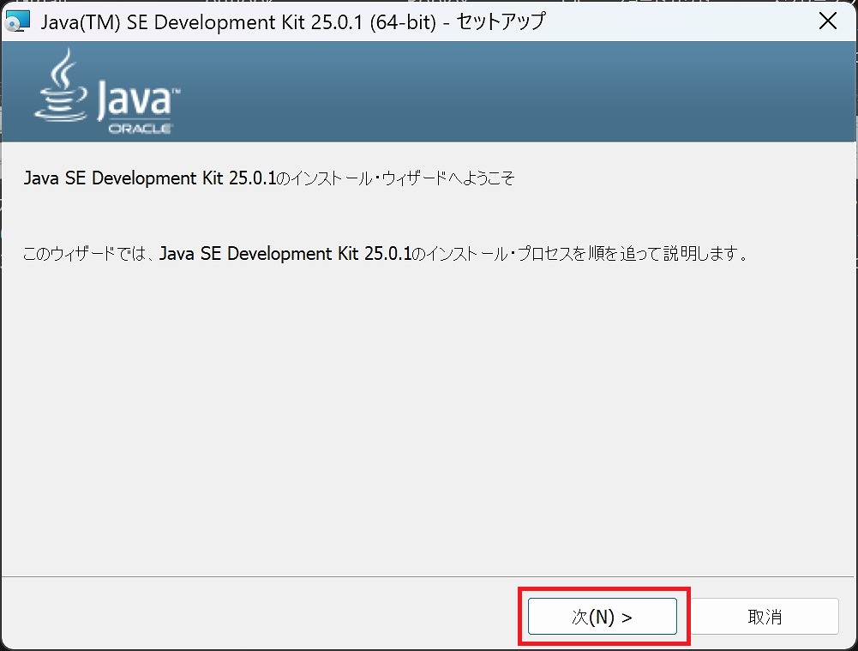Viewport: 858px width, 651px height.
Task: Click the wizard description sentence
Action: pos(386,254)
